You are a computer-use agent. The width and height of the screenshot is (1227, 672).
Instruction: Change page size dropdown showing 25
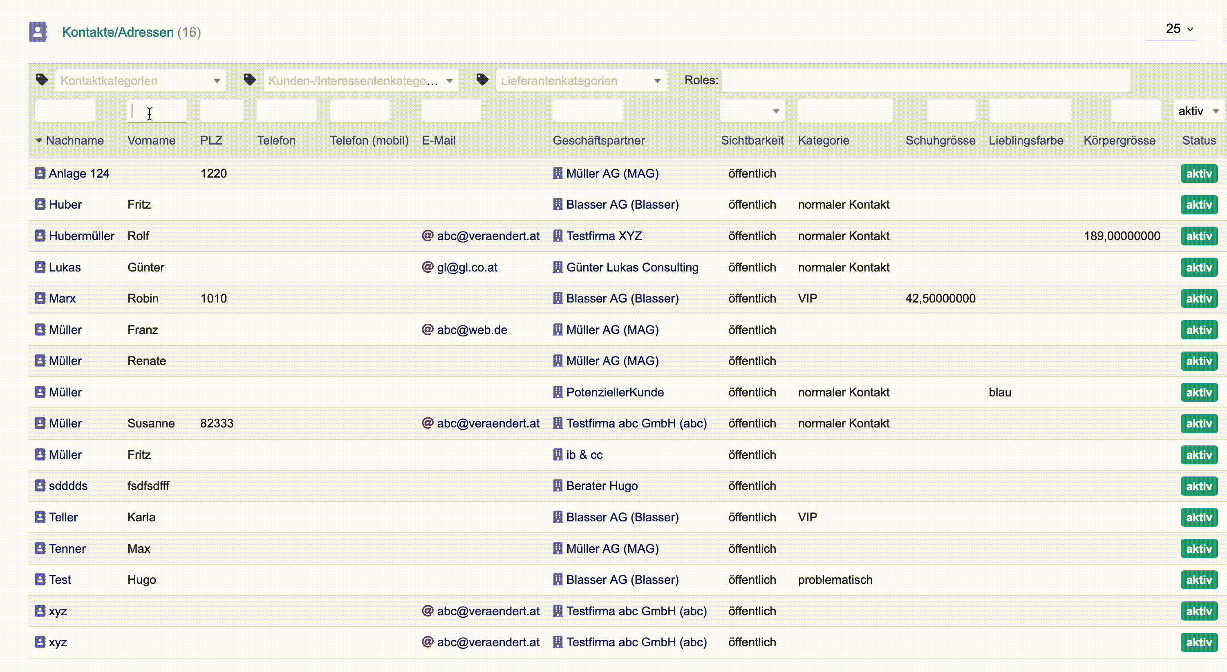pos(1178,29)
